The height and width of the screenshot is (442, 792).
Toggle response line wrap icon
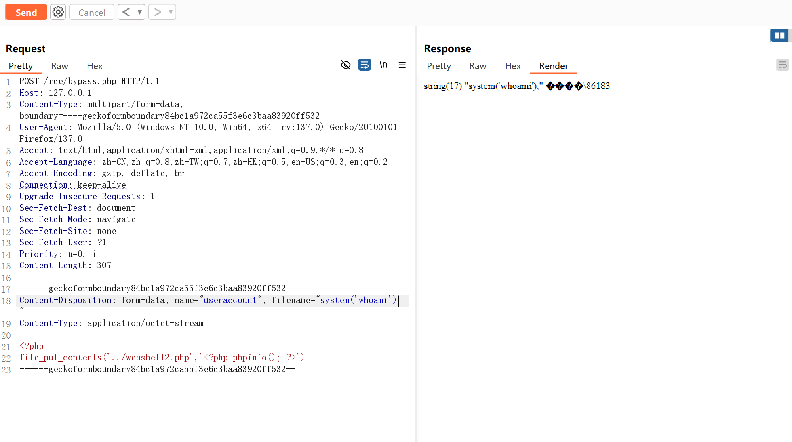pyautogui.click(x=782, y=65)
